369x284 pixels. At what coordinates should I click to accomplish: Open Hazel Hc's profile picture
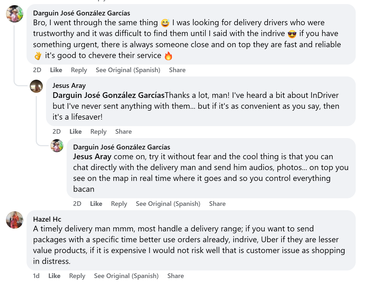click(x=15, y=220)
